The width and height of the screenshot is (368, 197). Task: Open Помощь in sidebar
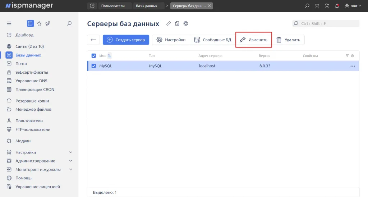pos(23,178)
